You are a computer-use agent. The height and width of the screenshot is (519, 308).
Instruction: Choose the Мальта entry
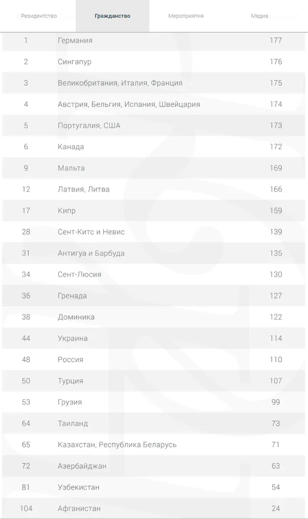71,168
